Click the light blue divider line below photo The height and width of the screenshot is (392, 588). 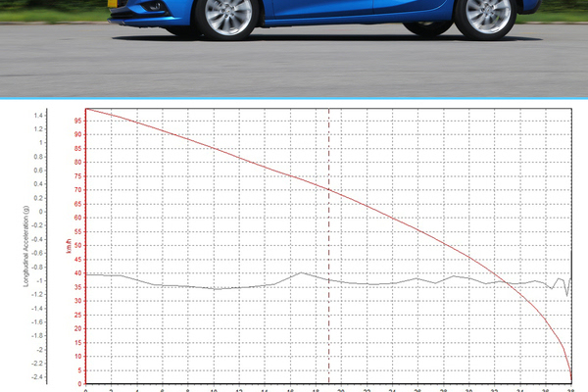coord(294,98)
